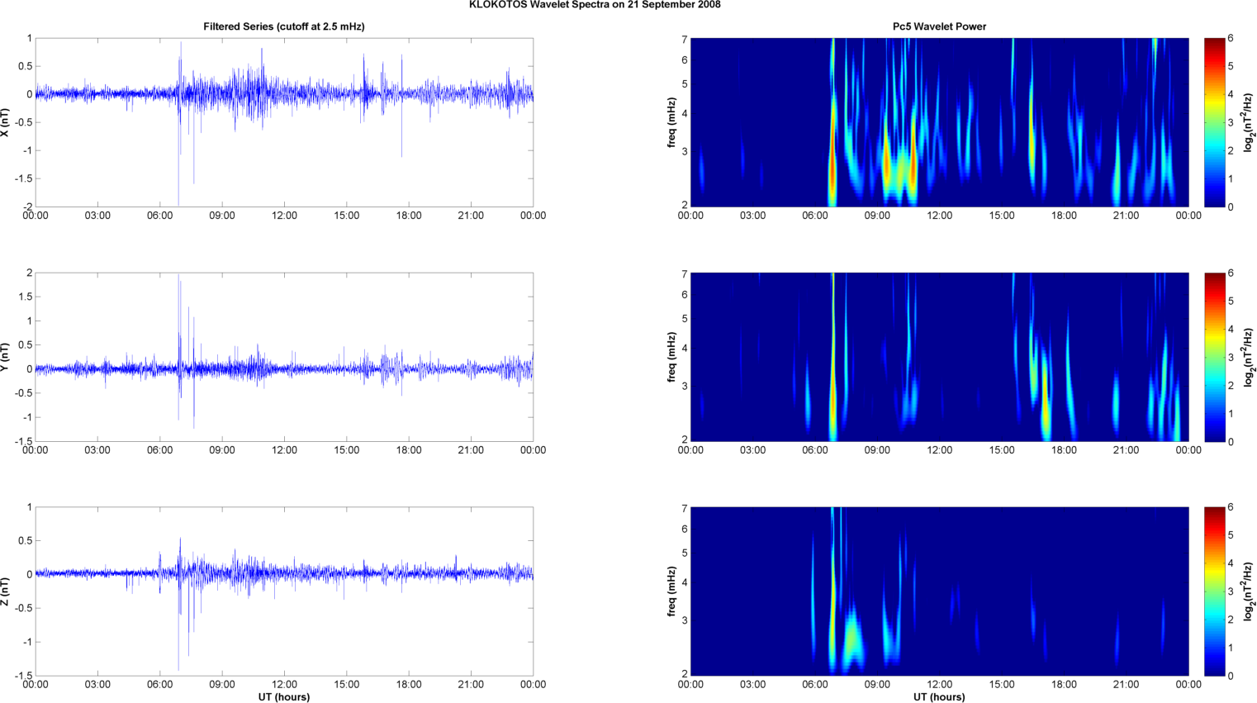Click the '21:00' tick under the bottom wavelet plot
Viewport: 1257px width, 703px height.
click(x=1127, y=685)
